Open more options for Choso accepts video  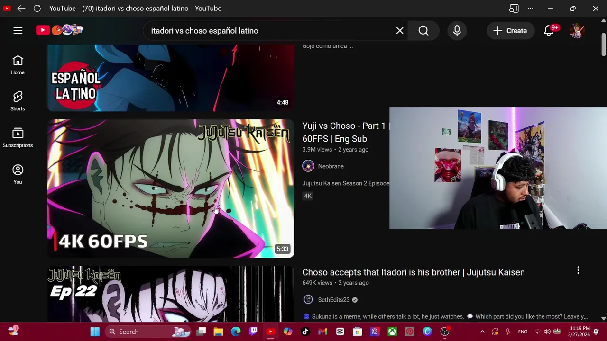coord(578,270)
